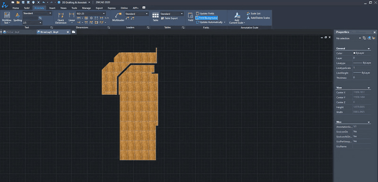Image resolution: width=378 pixels, height=182 pixels.
Task: Select the Quick Dimension tool
Action: click(x=61, y=18)
